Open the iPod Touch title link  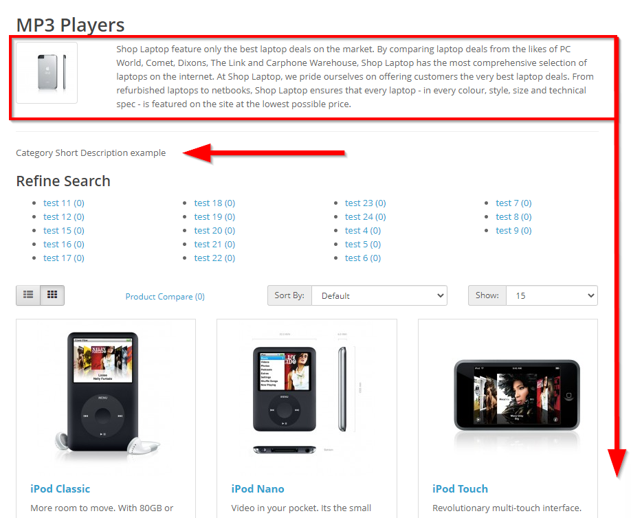[x=460, y=488]
